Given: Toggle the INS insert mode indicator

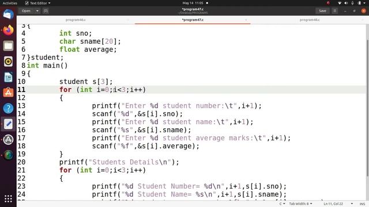Looking at the screenshot, I should click(x=362, y=204).
